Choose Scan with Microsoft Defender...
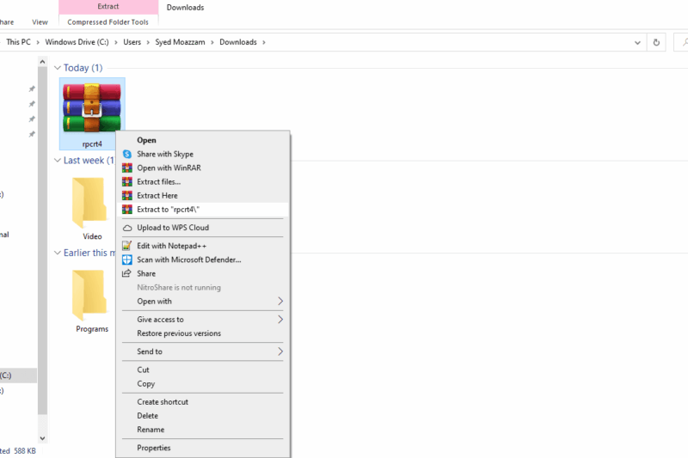Image resolution: width=688 pixels, height=458 pixels. [203, 260]
